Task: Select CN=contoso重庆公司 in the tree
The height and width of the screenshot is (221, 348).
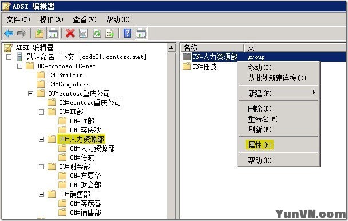Action: (x=90, y=102)
